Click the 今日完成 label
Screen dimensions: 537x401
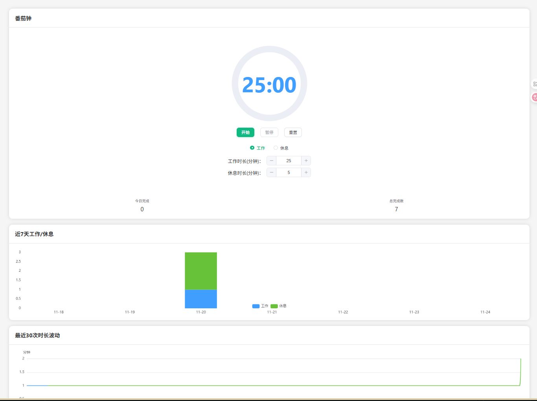142,201
